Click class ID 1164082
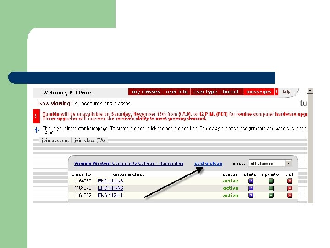330x248 pixels. [x=83, y=195]
